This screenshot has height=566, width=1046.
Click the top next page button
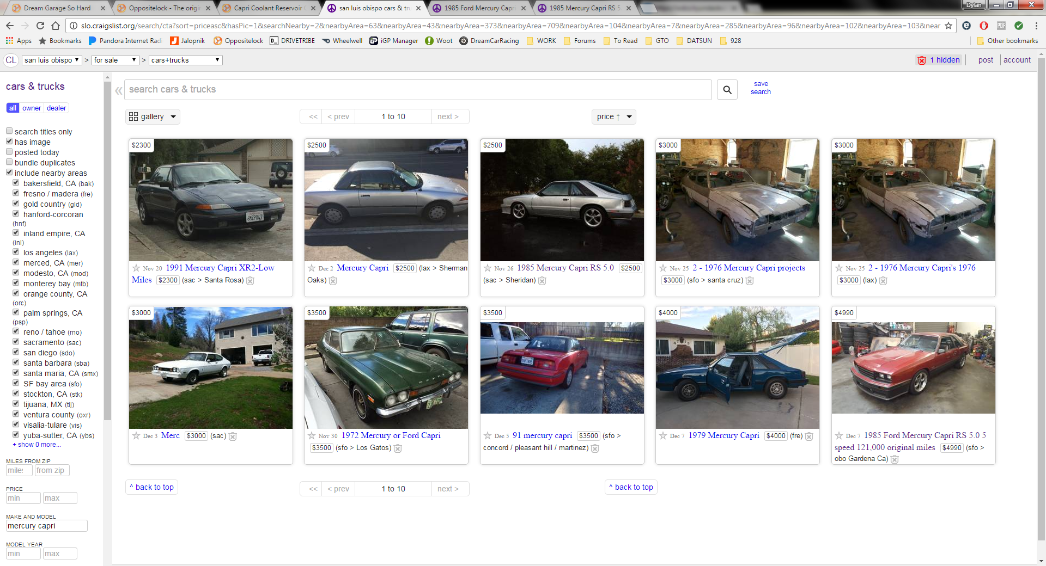click(448, 116)
